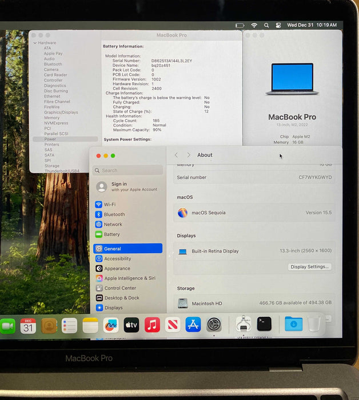Open the FaceTime app in the Dock
This screenshot has height=400, width=359.
7,326
